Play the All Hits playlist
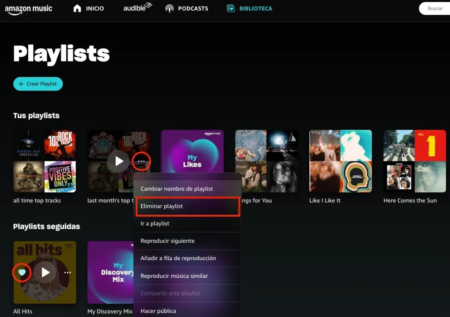This screenshot has width=450, height=317. tap(45, 272)
